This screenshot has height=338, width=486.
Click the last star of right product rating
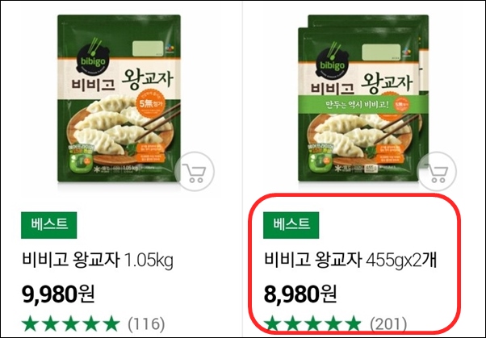pyautogui.click(x=353, y=323)
